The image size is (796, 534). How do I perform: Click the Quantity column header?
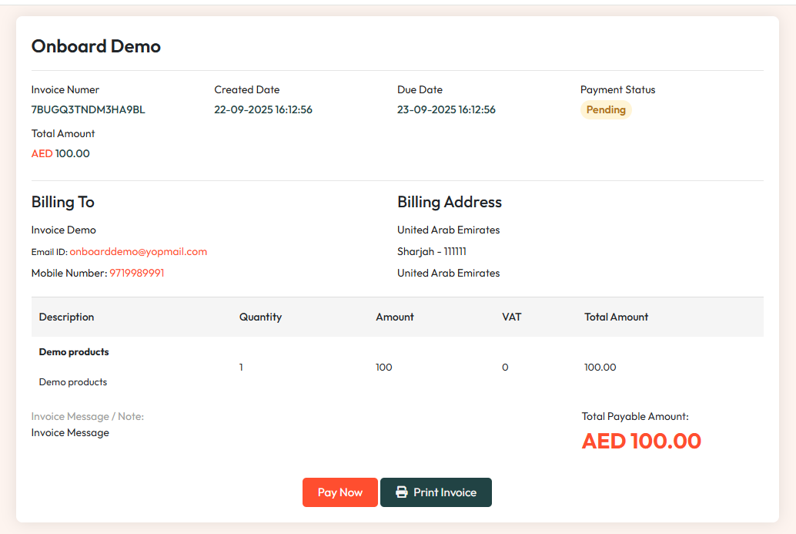(260, 317)
